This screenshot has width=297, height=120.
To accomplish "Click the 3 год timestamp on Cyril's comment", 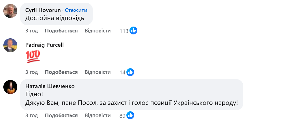I will coord(32,31).
